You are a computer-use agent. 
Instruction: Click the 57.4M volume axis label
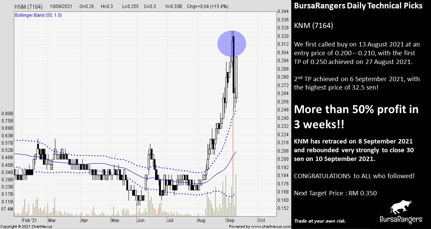pyautogui.click(x=7, y=209)
